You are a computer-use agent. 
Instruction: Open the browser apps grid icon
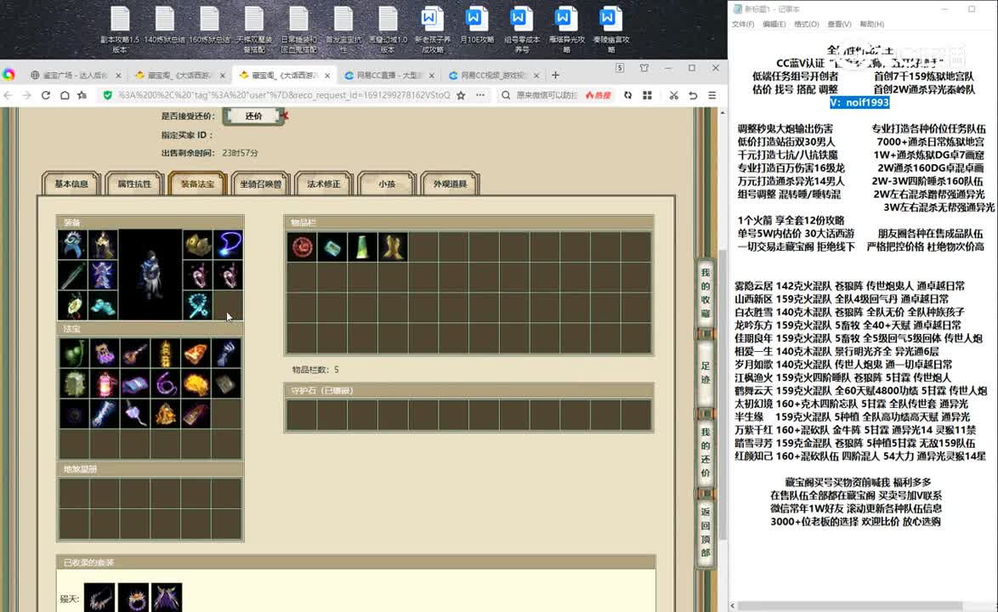point(647,95)
